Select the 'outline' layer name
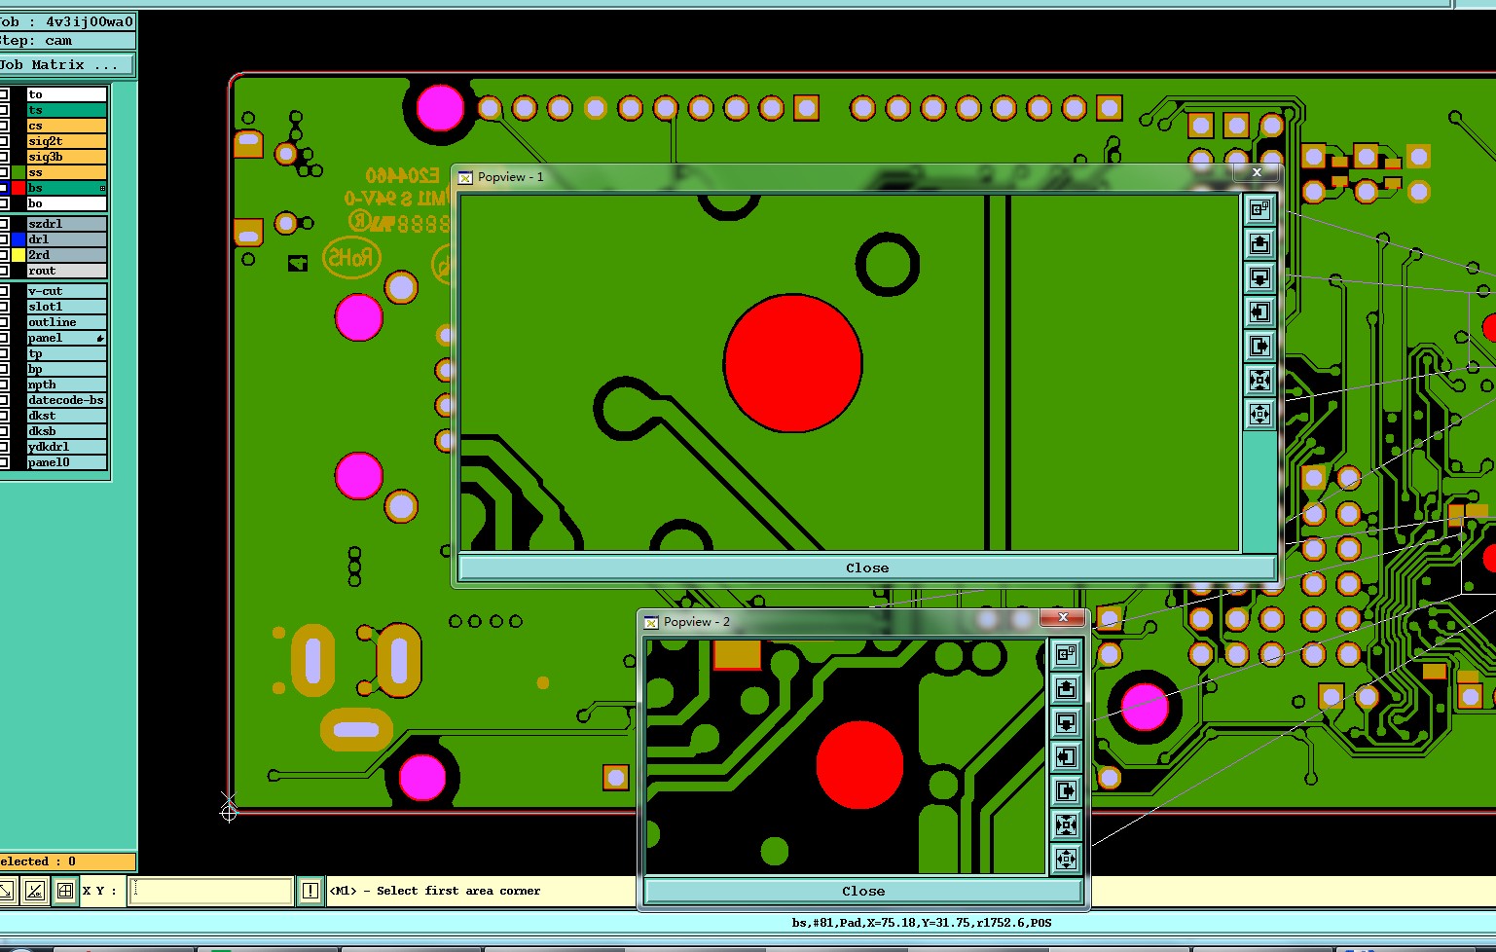1496x952 pixels. pos(66,322)
